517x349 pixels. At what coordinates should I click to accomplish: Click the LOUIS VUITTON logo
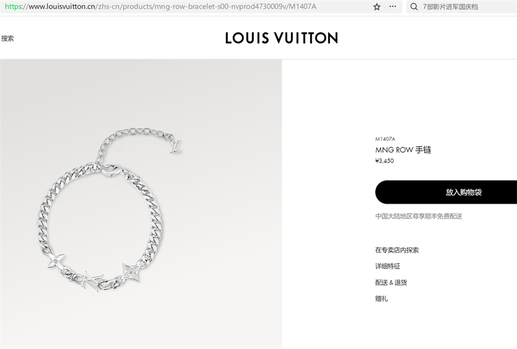pyautogui.click(x=282, y=38)
